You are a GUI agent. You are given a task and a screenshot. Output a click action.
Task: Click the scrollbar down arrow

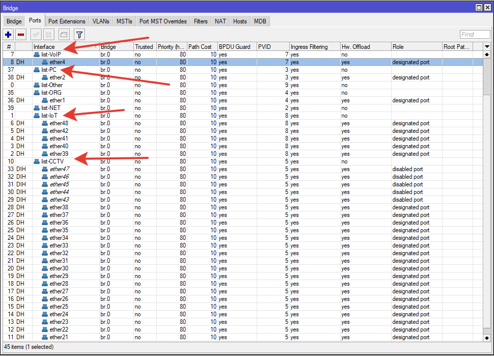coord(487,338)
